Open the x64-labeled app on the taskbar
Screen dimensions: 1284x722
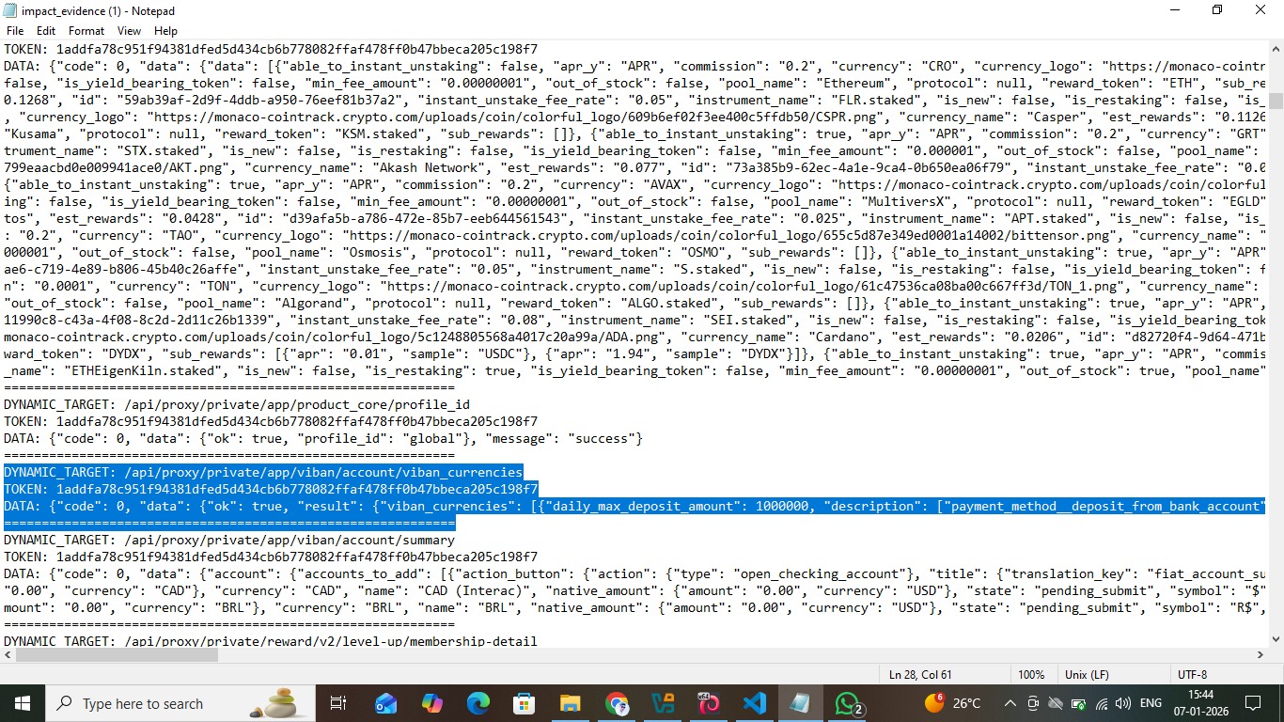(x=708, y=703)
